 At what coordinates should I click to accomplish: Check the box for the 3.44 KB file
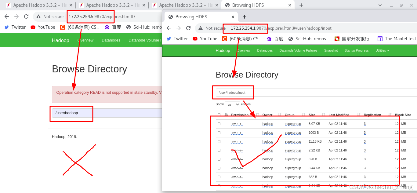coord(219,168)
